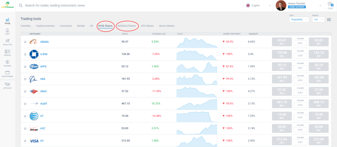Open the Period 1m dropdown
The image size is (337, 147).
[318, 20]
